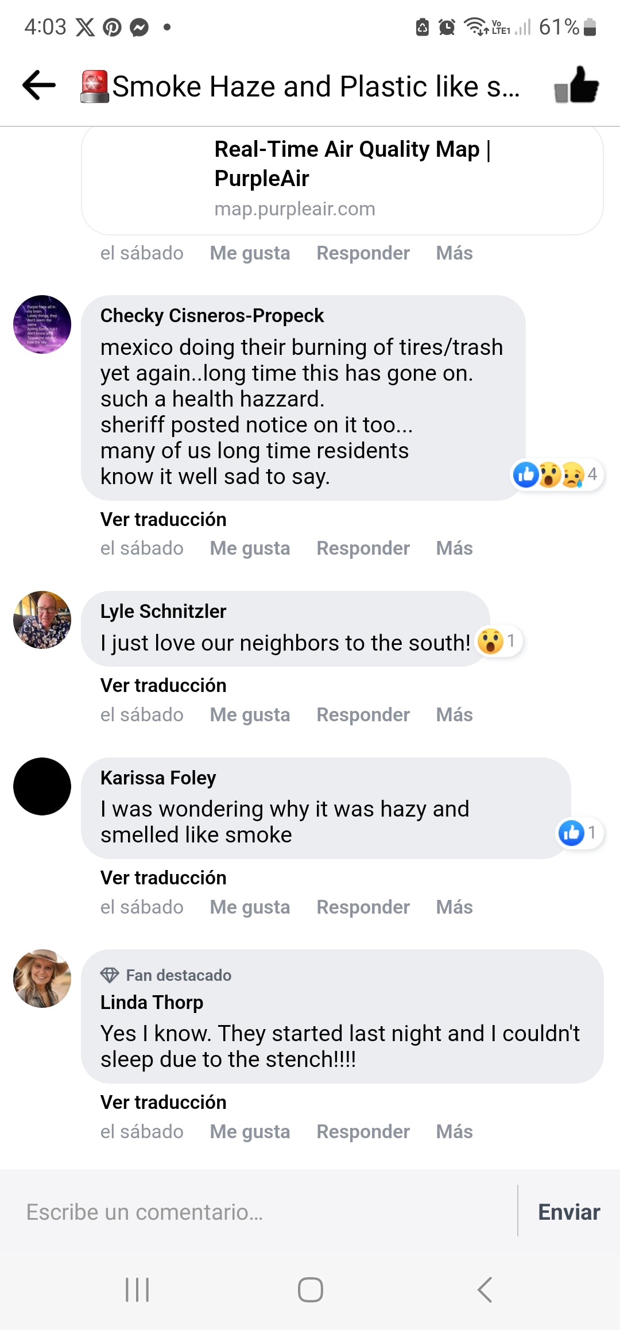Like Linda Thorp's comment with Me gusta

(x=250, y=1132)
